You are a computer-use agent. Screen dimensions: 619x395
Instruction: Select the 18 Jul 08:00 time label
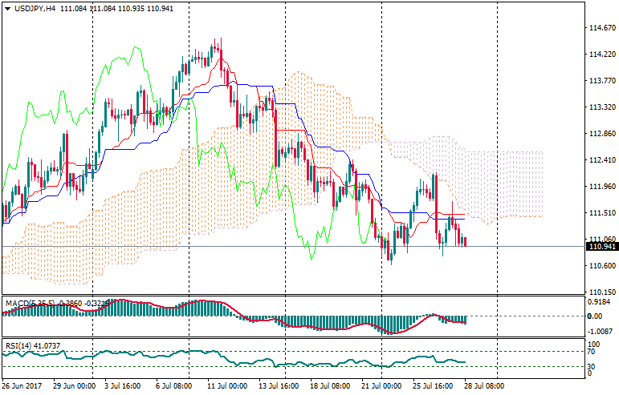pos(330,385)
